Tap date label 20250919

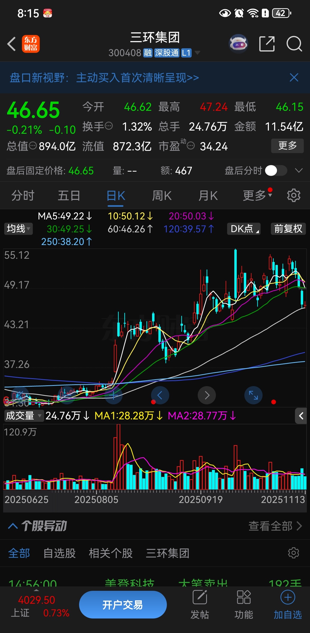tap(201, 500)
